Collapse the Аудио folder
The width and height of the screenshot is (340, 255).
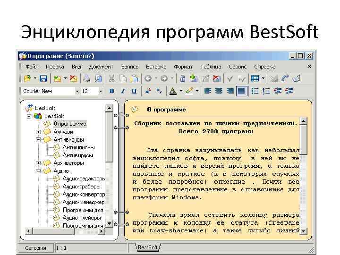pos(38,171)
